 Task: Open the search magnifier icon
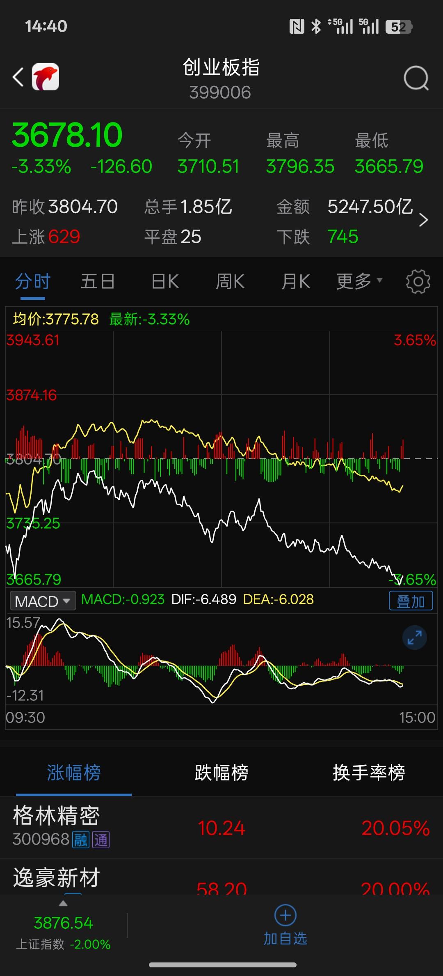pos(416,78)
